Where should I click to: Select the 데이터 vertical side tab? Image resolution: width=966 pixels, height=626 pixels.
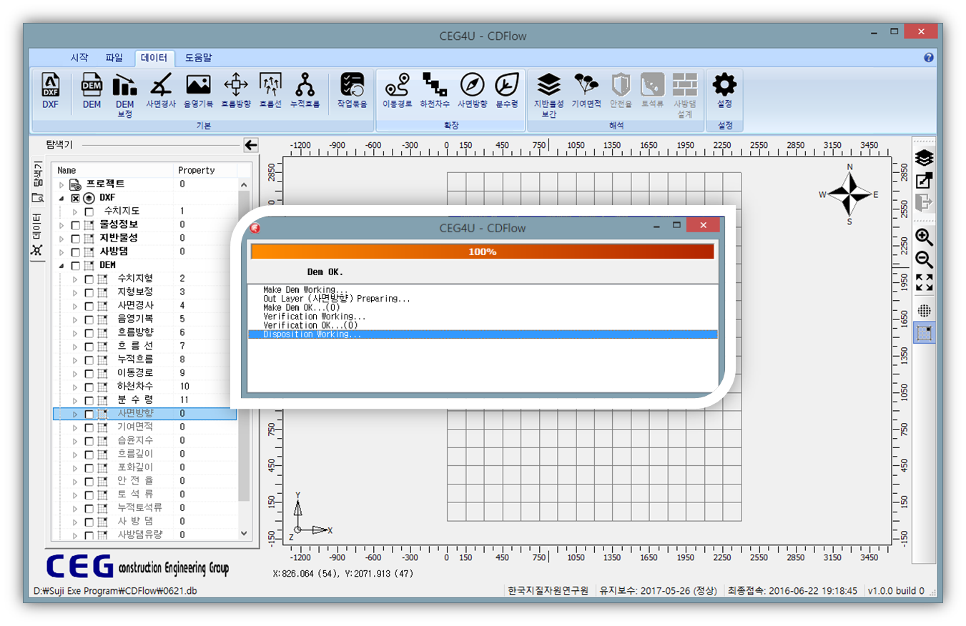point(37,237)
